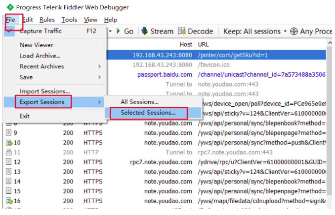Image resolution: width=335 pixels, height=215 pixels.
Task: Select session 16 cdnupload URL
Action: pos(262,201)
